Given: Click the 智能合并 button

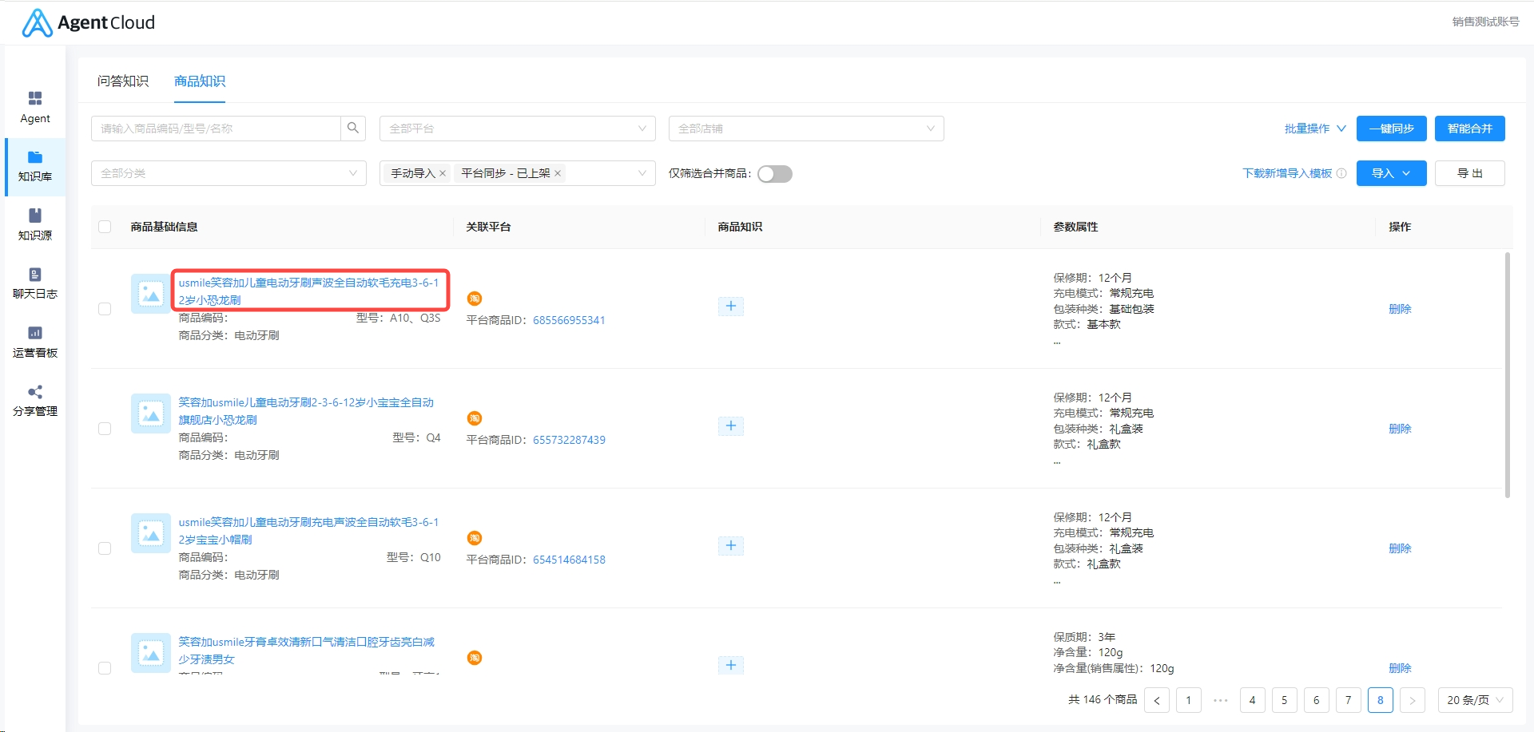Looking at the screenshot, I should click(x=1469, y=129).
